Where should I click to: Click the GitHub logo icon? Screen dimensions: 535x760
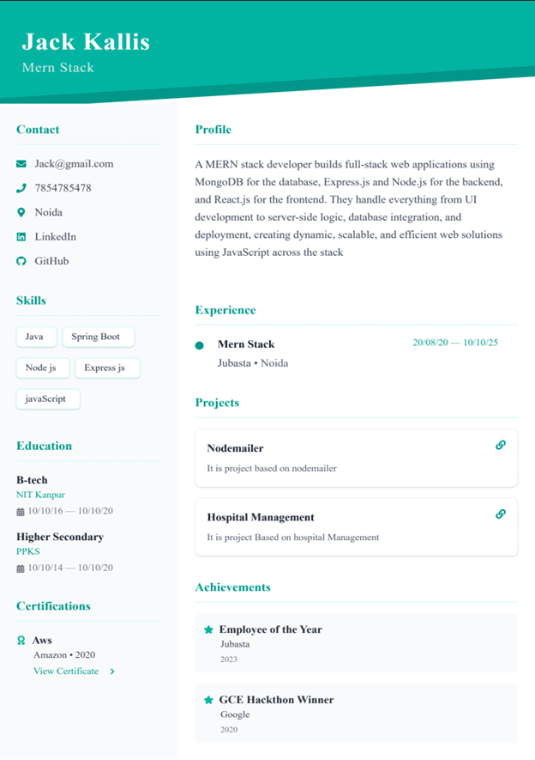[x=21, y=261]
